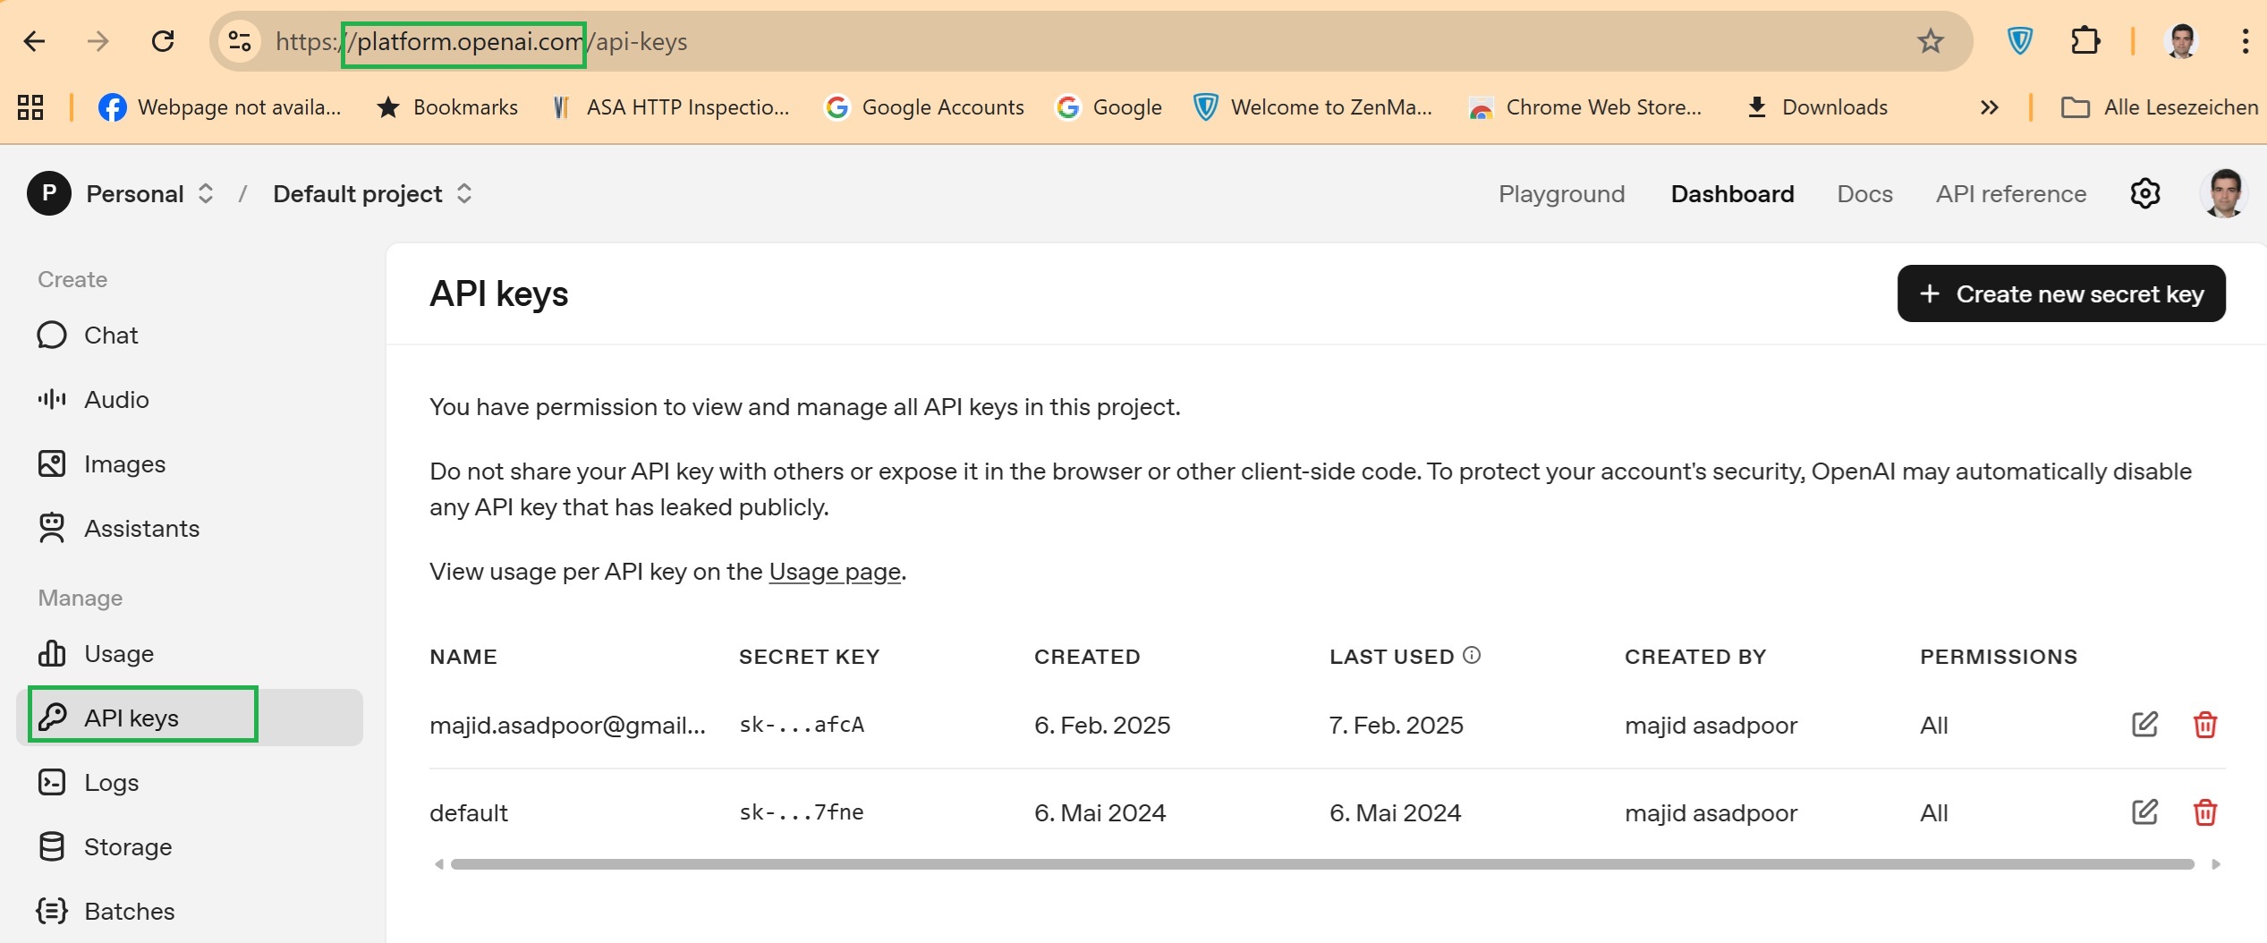This screenshot has height=943, width=2267.
Task: Show hidden bookmarks with the double chevron
Action: click(1989, 108)
